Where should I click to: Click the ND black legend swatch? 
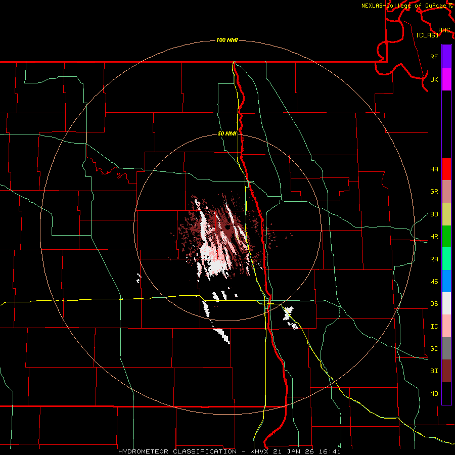pyautogui.click(x=446, y=393)
